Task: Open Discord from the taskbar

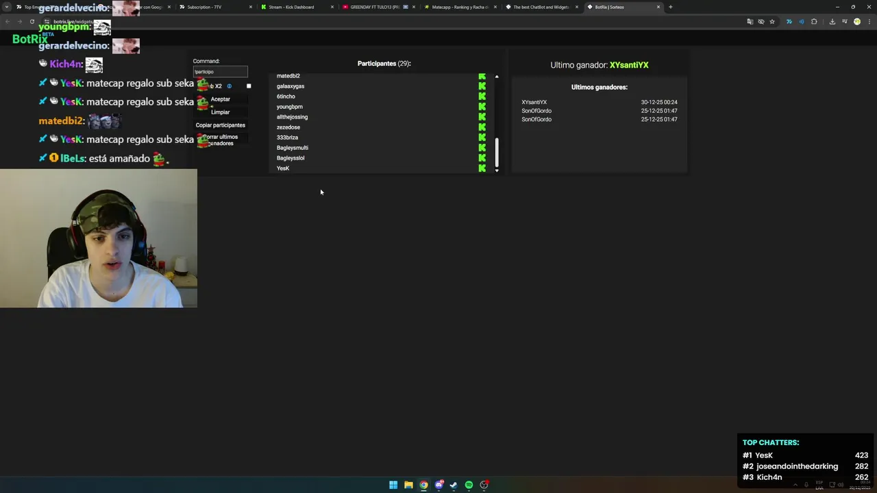Action: coord(438,485)
